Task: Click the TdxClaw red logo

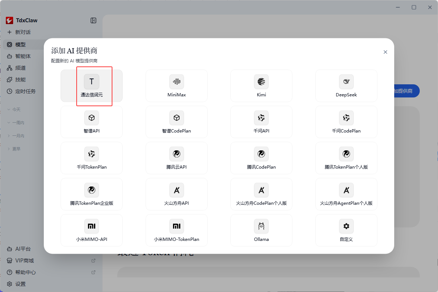Action: click(9, 20)
